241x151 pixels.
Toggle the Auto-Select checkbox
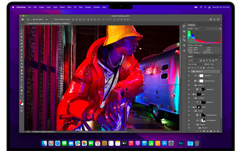tap(34, 20)
